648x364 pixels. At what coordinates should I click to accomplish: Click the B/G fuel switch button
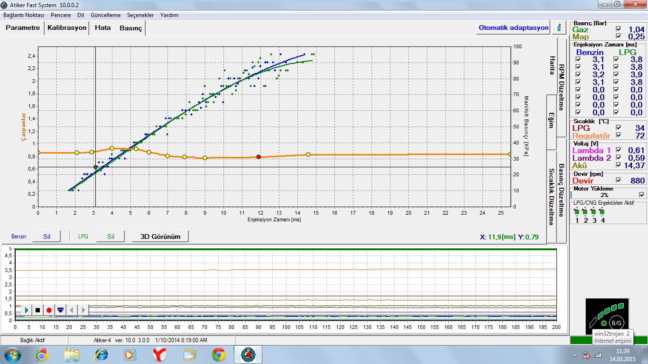(x=616, y=323)
